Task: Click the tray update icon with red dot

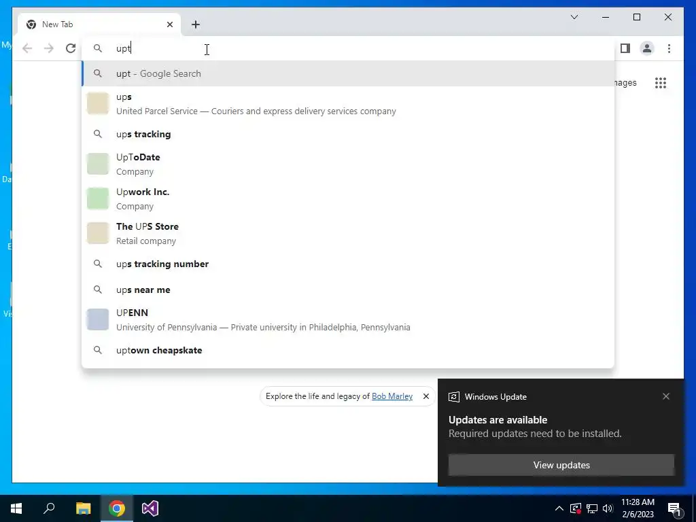Action: click(576, 508)
